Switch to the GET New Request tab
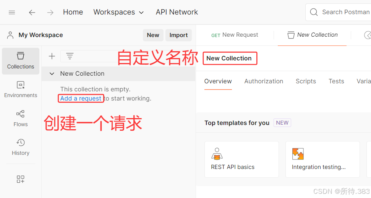The image size is (371, 198). point(235,35)
